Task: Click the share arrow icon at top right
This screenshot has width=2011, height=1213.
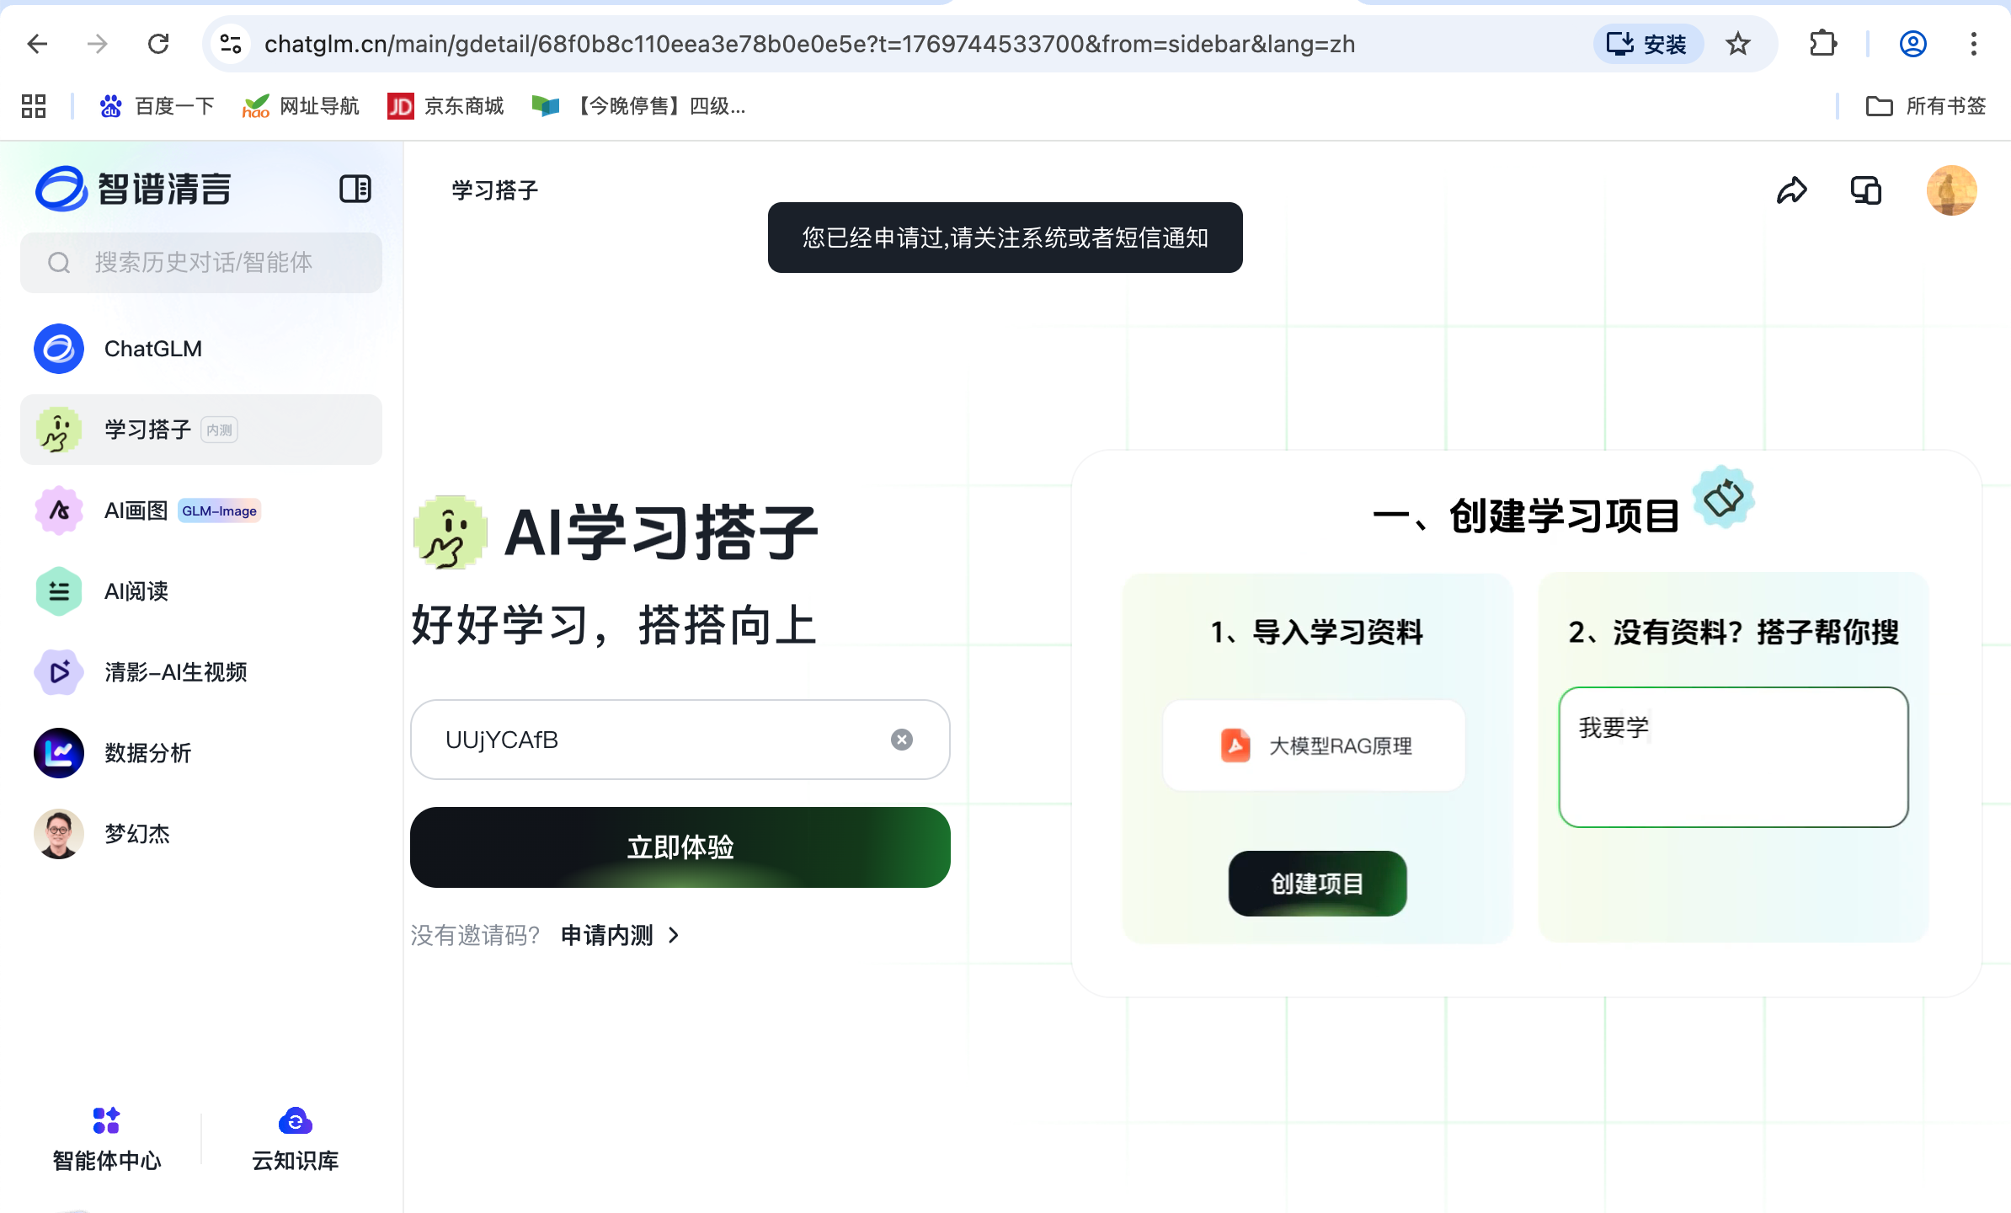Action: 1791,190
